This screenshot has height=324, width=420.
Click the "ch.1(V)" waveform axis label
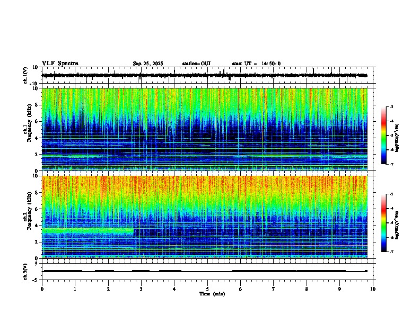click(25, 75)
